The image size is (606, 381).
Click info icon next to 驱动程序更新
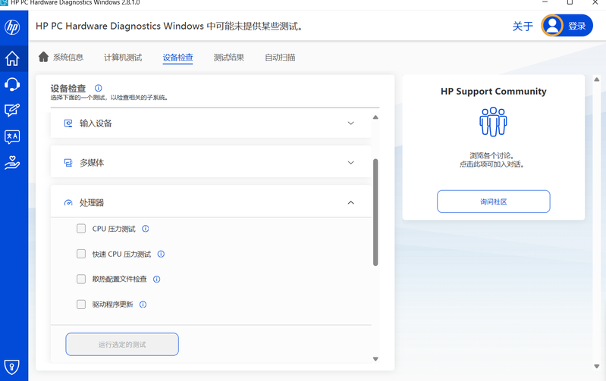coord(143,304)
